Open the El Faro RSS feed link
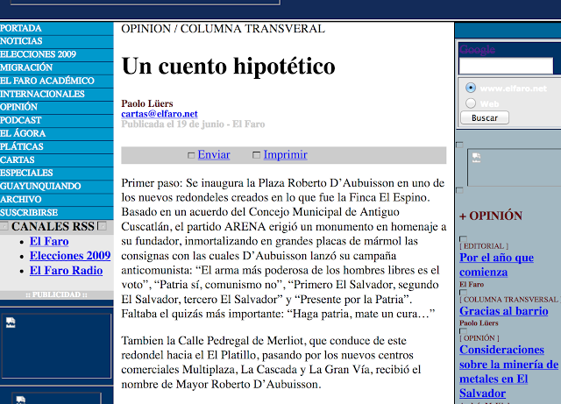Viewport: 561px width, 404px height. tap(49, 242)
